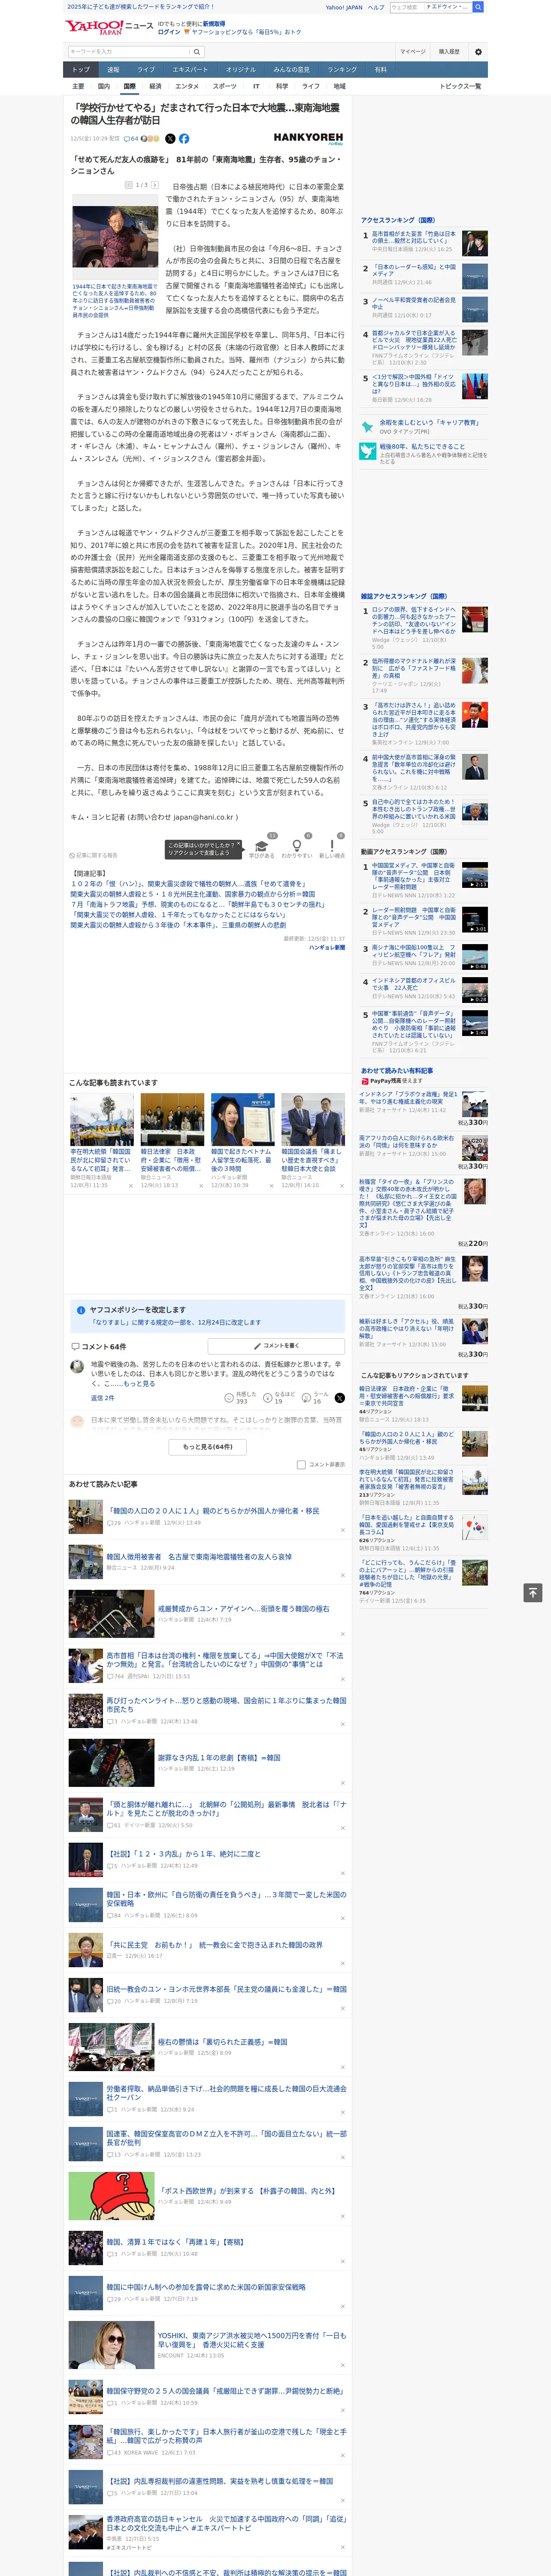Open the article's main photo of the survivor

click(x=115, y=237)
